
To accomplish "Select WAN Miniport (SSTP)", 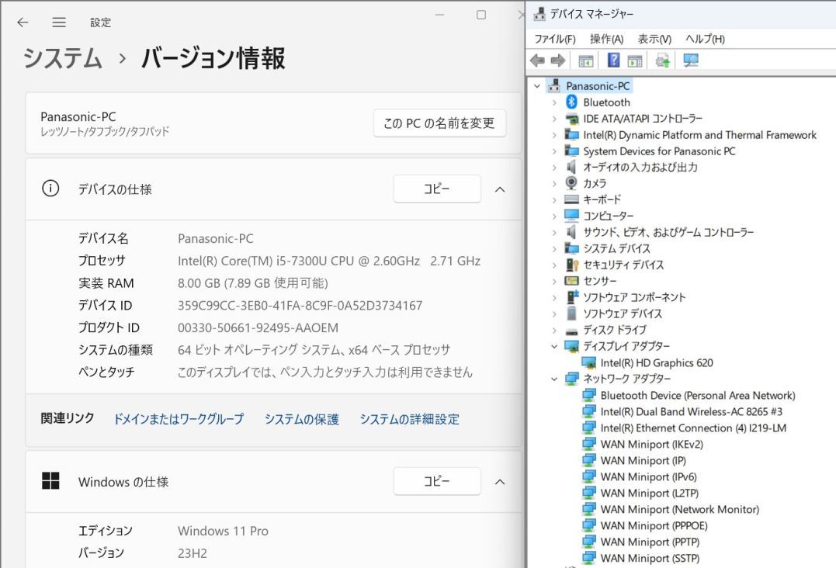I will pos(650,559).
